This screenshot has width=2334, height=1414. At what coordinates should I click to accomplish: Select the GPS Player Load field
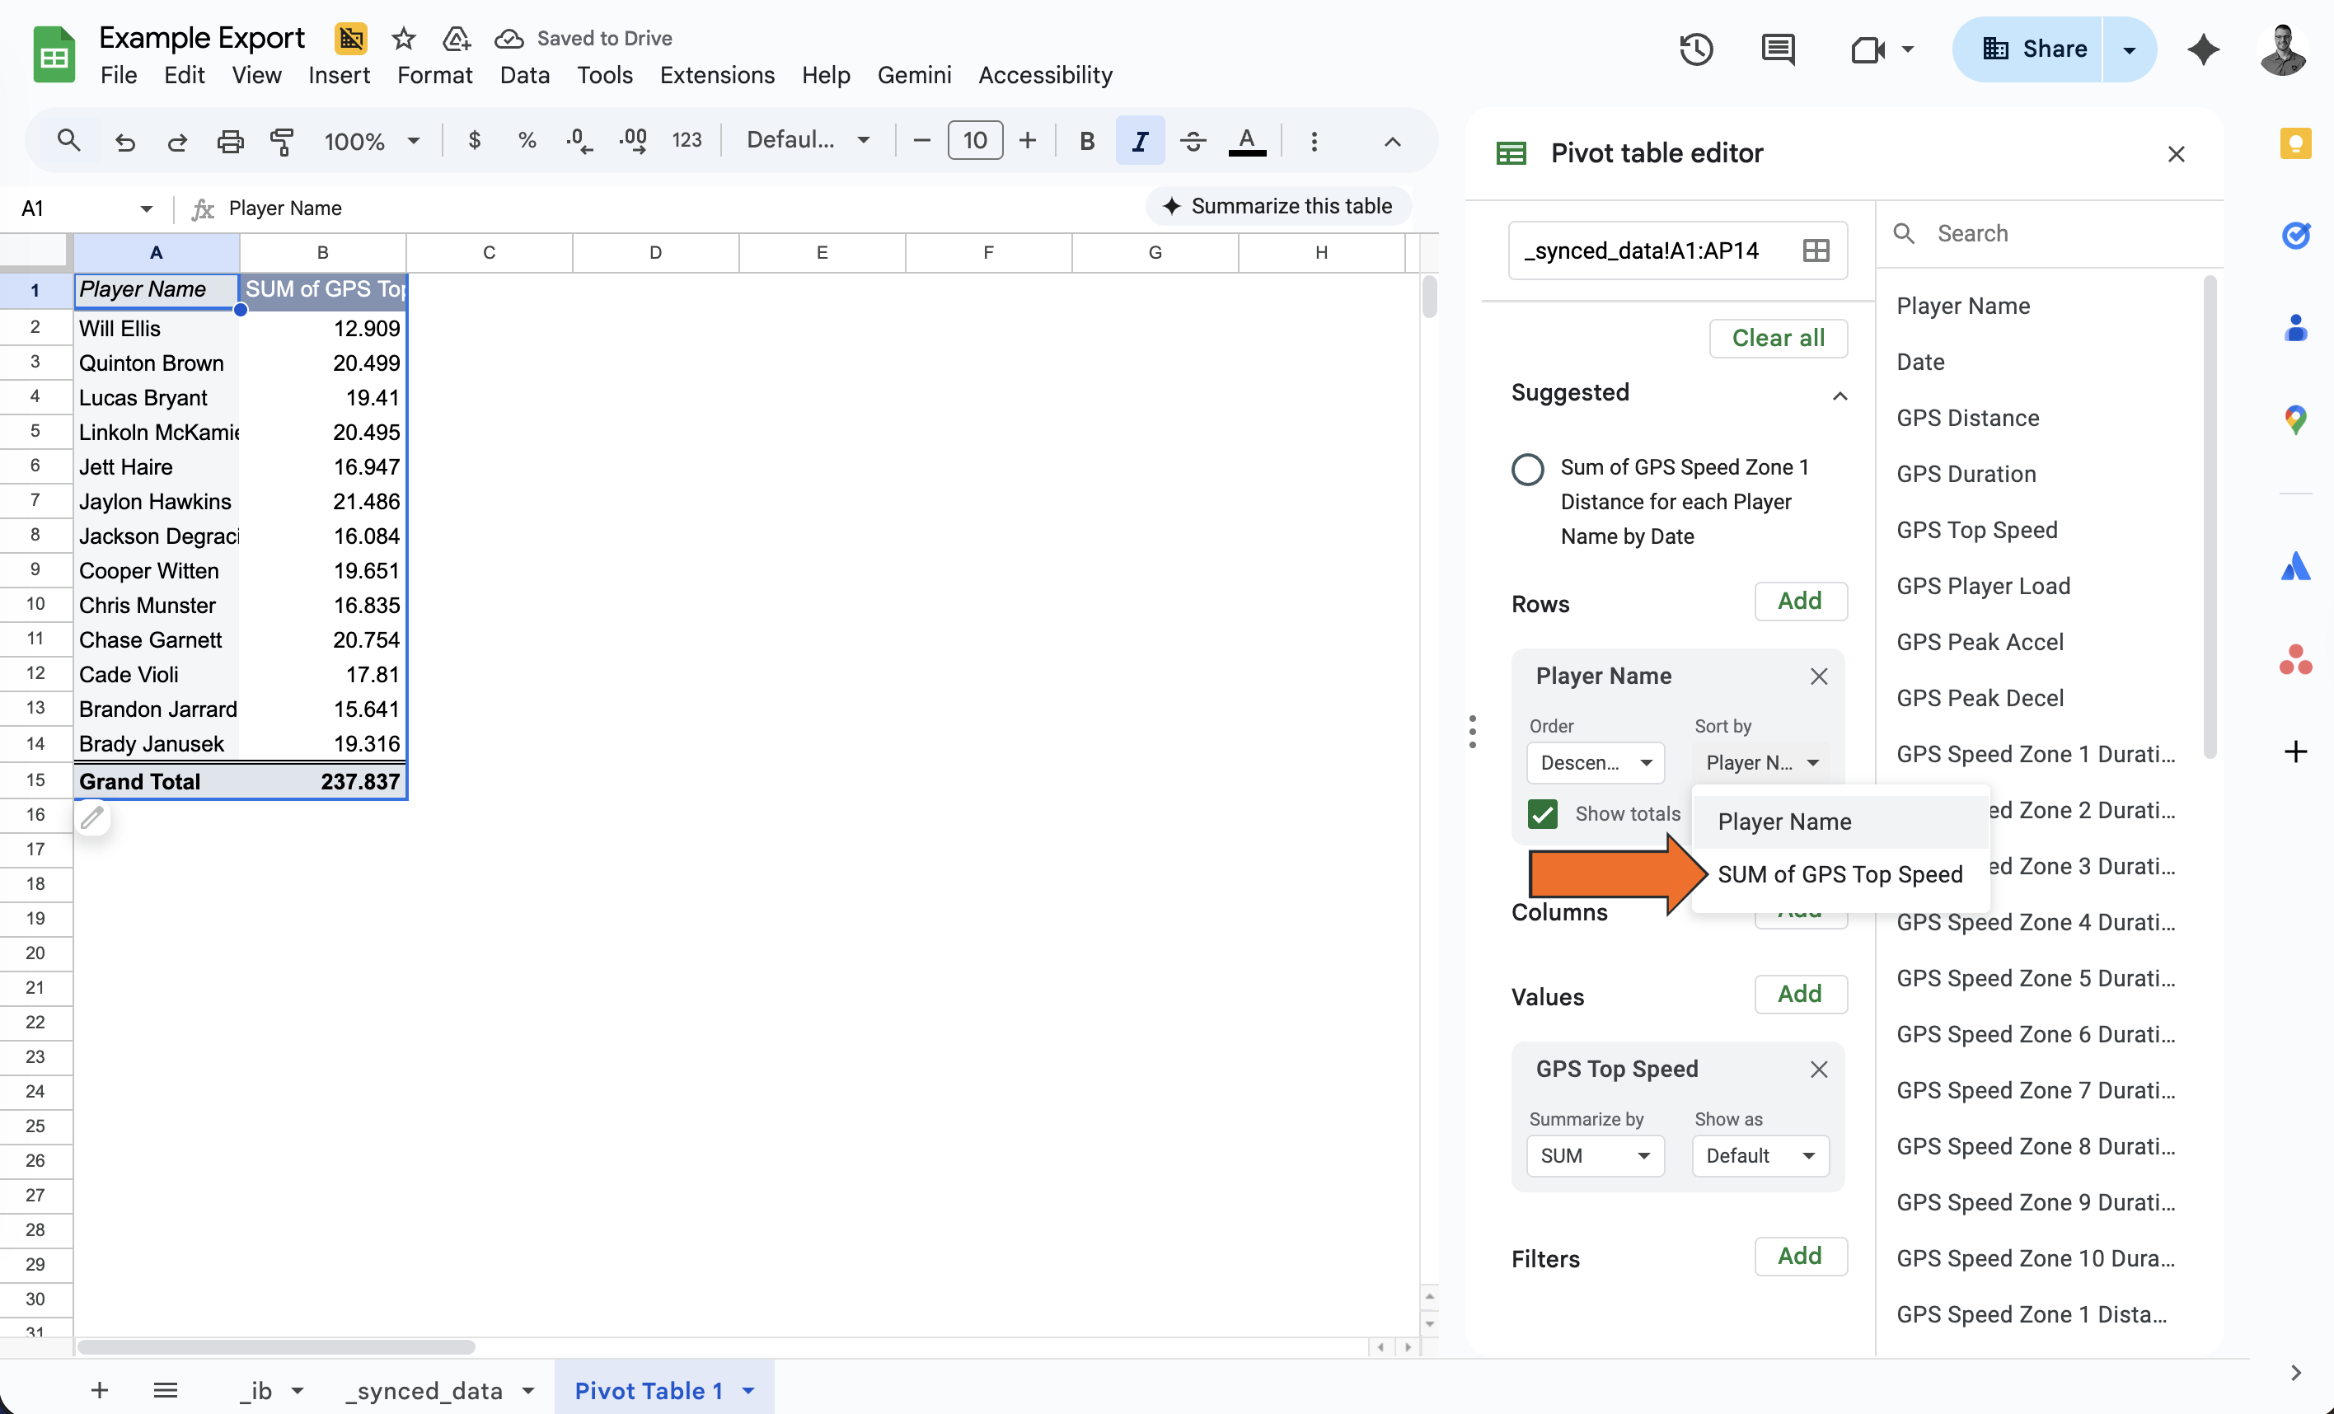click(1983, 586)
